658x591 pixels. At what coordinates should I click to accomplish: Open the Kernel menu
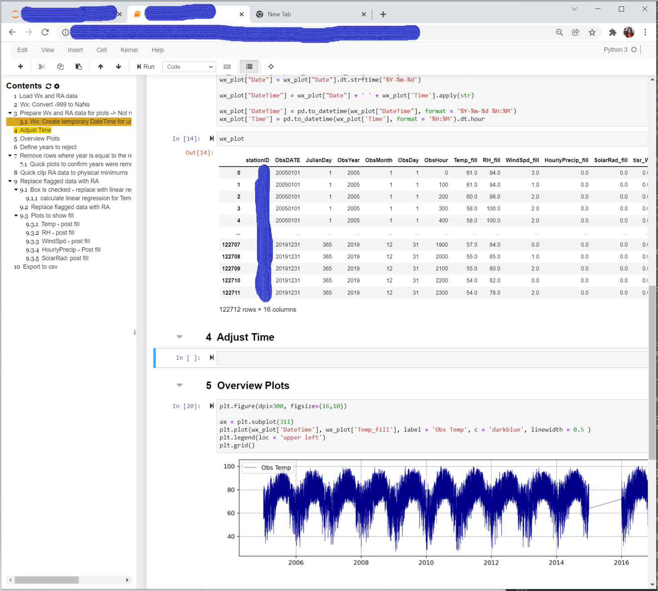coord(129,50)
